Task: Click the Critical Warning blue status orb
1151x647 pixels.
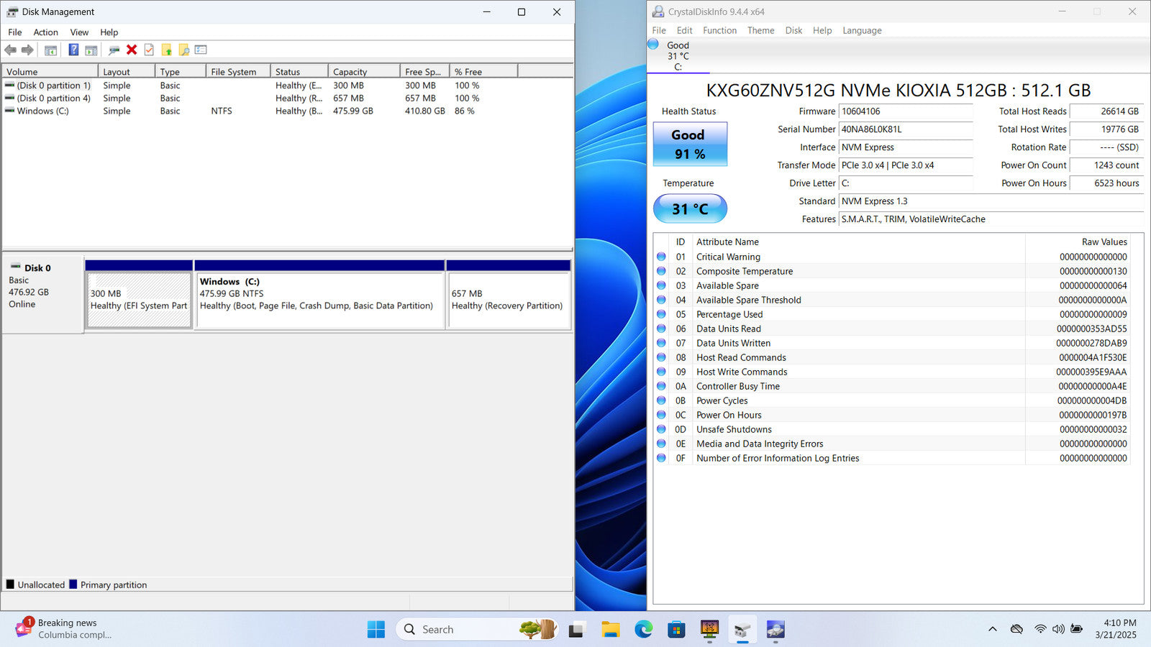Action: click(x=661, y=256)
